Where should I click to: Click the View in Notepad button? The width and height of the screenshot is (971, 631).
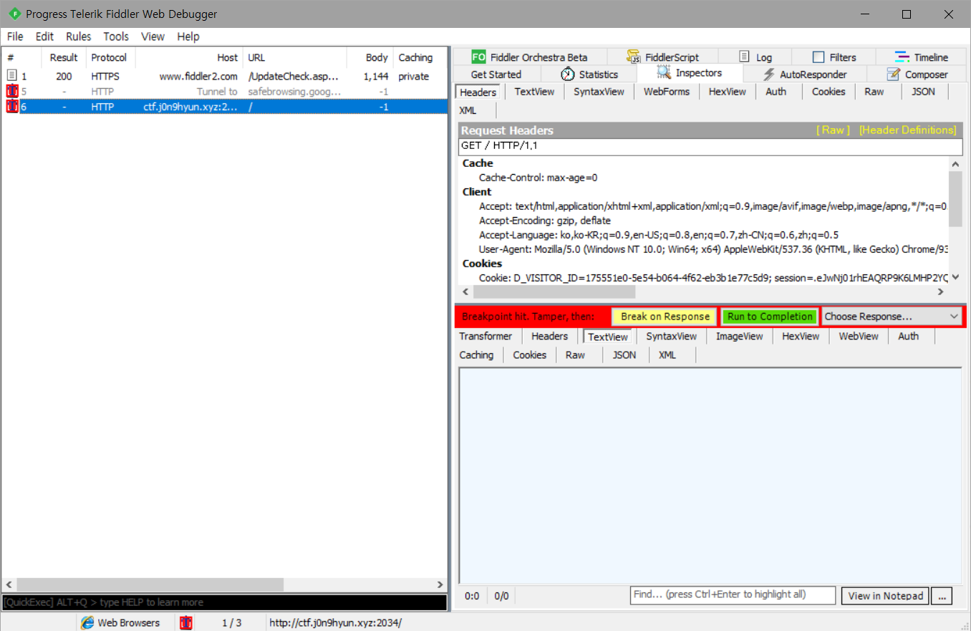[886, 595]
